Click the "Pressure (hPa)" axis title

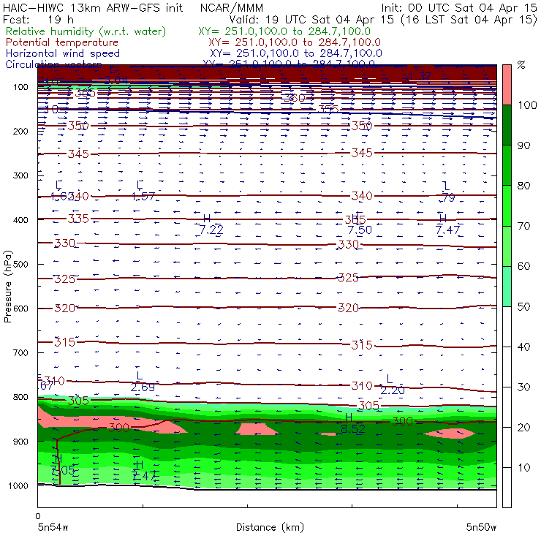7,287
